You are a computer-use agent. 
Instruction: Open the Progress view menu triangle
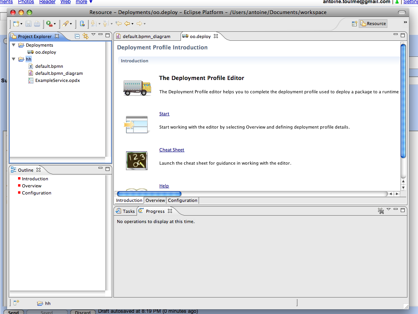point(389,209)
